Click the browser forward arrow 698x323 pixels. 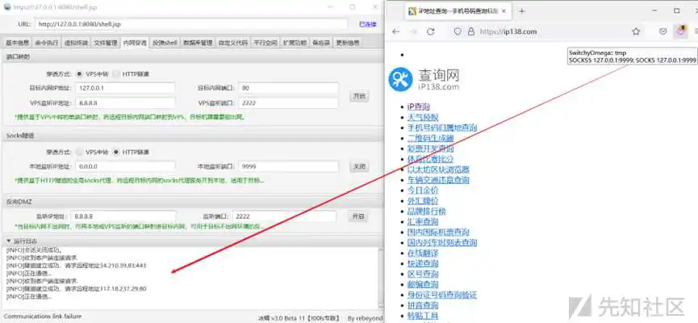[x=413, y=31]
